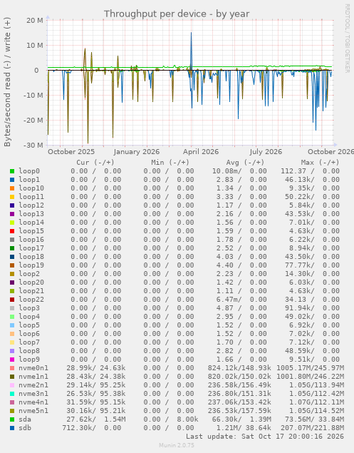Screen dimensions: 354x453
Task: Click the 'loop4' legend label
Action: (29, 317)
